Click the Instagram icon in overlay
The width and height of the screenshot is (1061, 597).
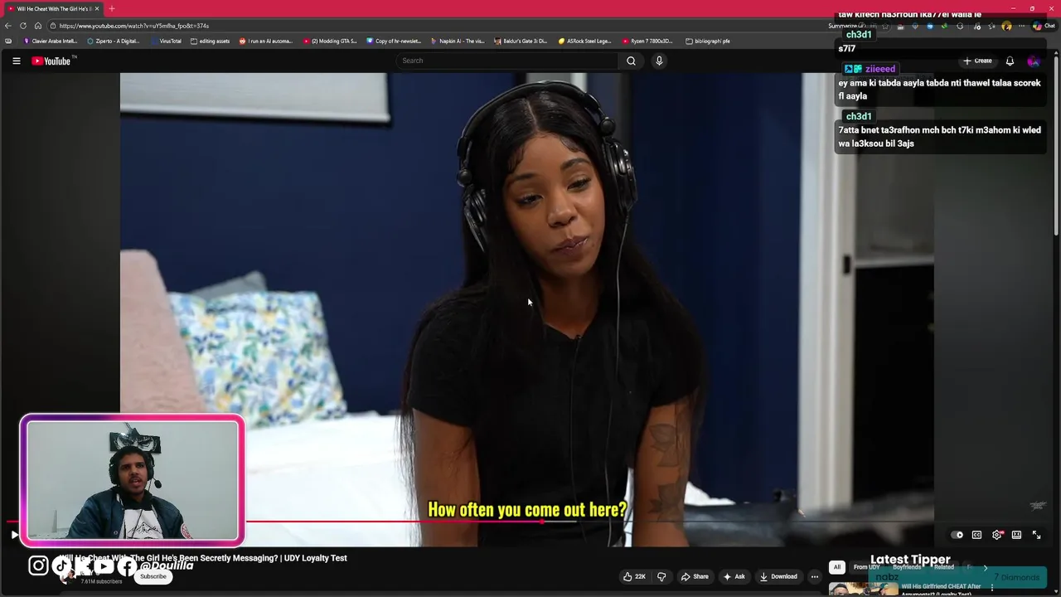38,565
